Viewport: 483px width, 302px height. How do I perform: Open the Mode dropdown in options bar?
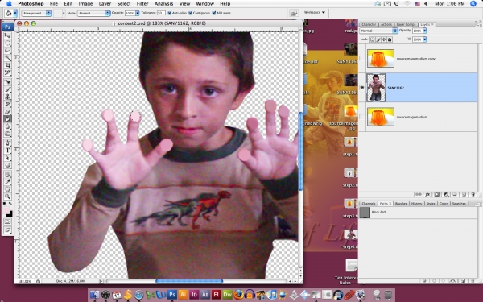tap(93, 13)
